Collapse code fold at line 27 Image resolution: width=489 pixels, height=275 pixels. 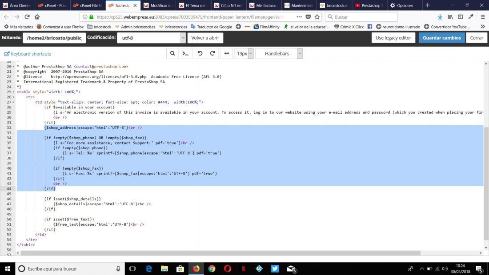pyautogui.click(x=13, y=102)
